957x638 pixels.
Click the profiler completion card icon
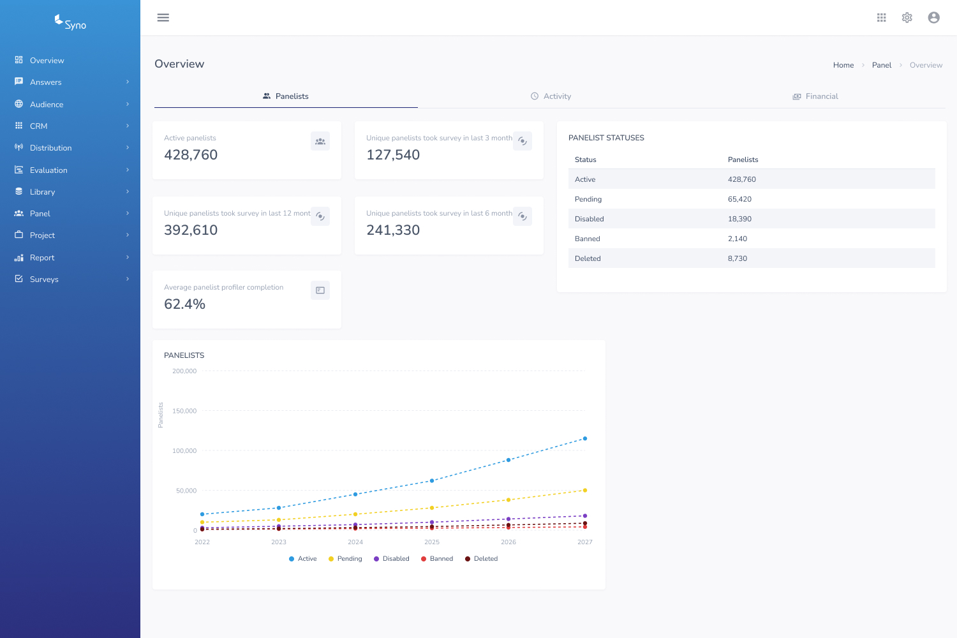[320, 290]
